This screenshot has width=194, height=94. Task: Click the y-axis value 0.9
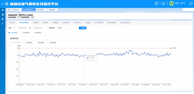17,62
